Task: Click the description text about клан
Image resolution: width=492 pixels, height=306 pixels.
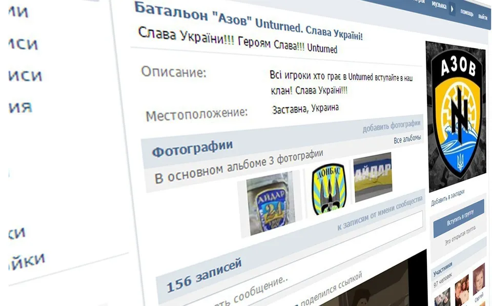Action: (x=341, y=83)
